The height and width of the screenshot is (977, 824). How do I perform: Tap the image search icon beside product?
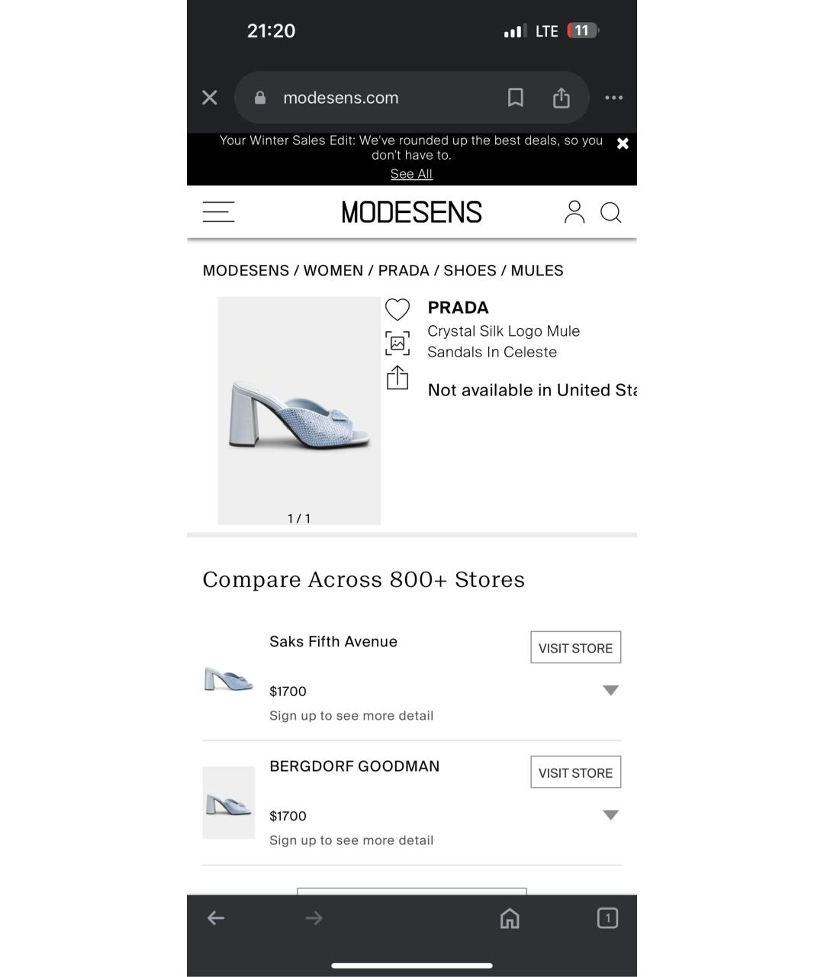point(398,343)
